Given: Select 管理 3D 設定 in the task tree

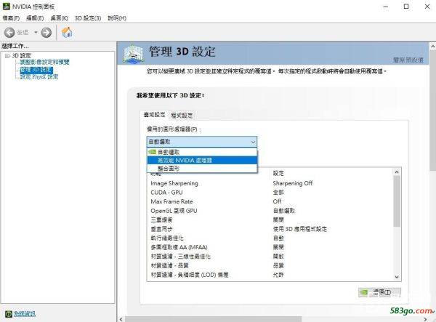Looking at the screenshot, I should 36,70.
